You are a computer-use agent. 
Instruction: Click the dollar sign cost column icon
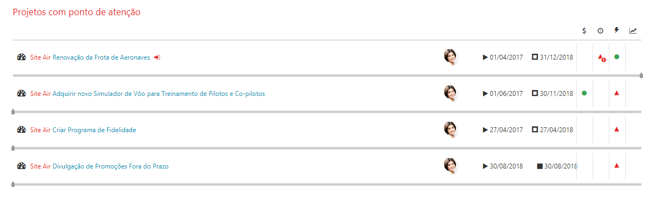(x=584, y=31)
